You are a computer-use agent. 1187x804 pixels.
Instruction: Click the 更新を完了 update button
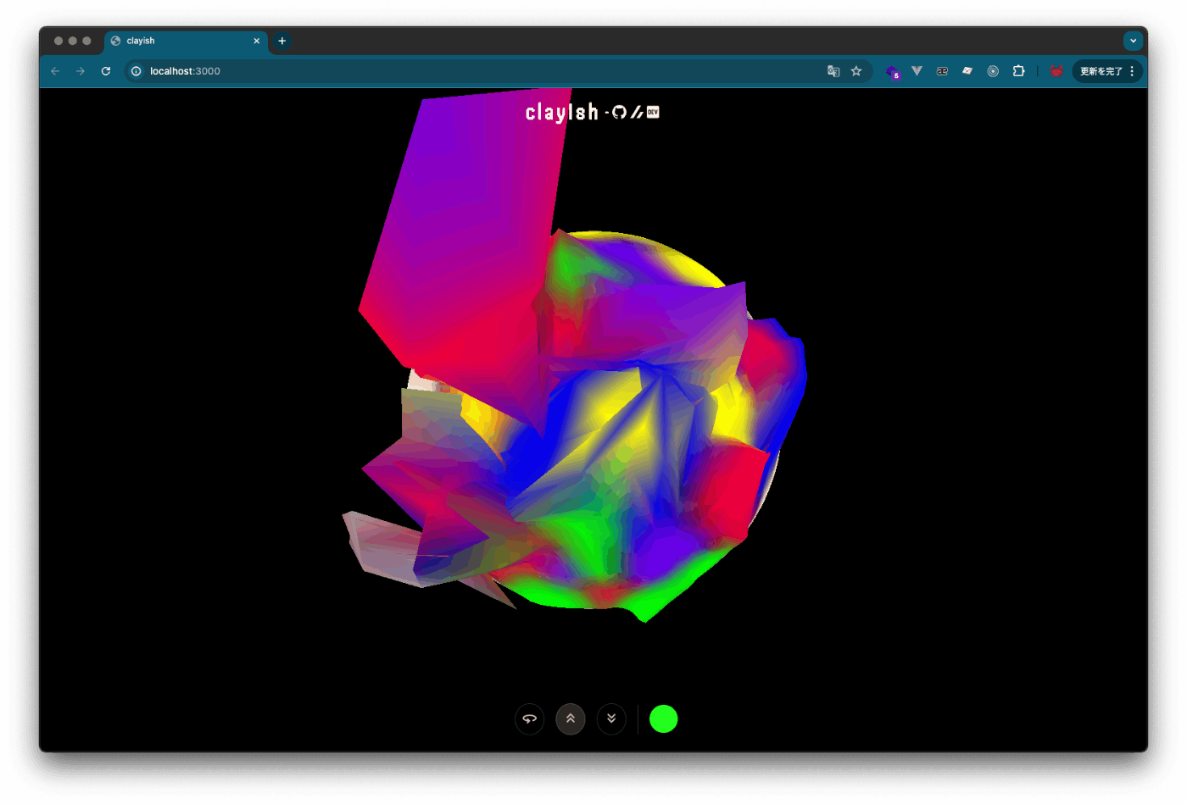(x=1101, y=71)
